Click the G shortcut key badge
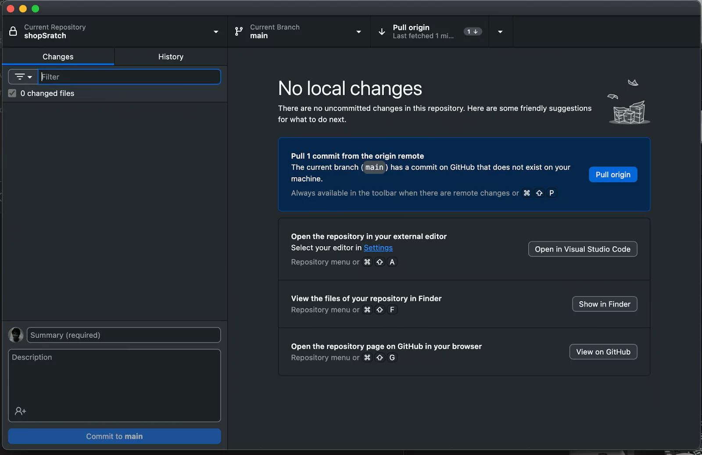This screenshot has width=702, height=455. click(392, 358)
